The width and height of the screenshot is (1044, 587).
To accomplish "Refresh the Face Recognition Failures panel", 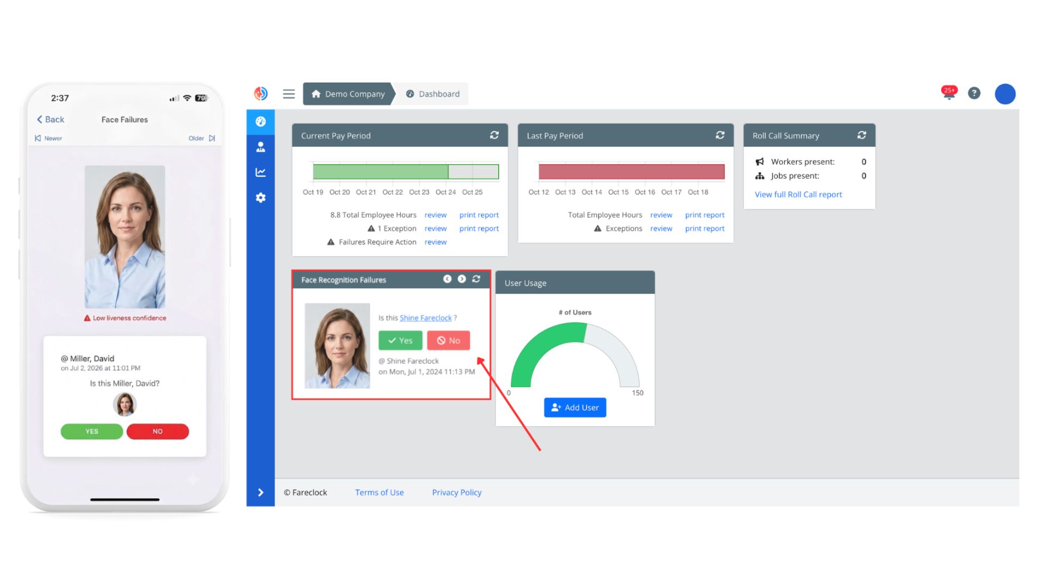I will [x=476, y=279].
